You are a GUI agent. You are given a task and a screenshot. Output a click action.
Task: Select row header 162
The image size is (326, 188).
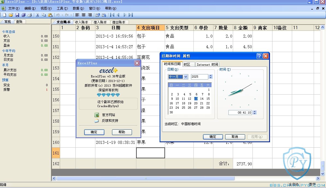[x=56, y=163]
